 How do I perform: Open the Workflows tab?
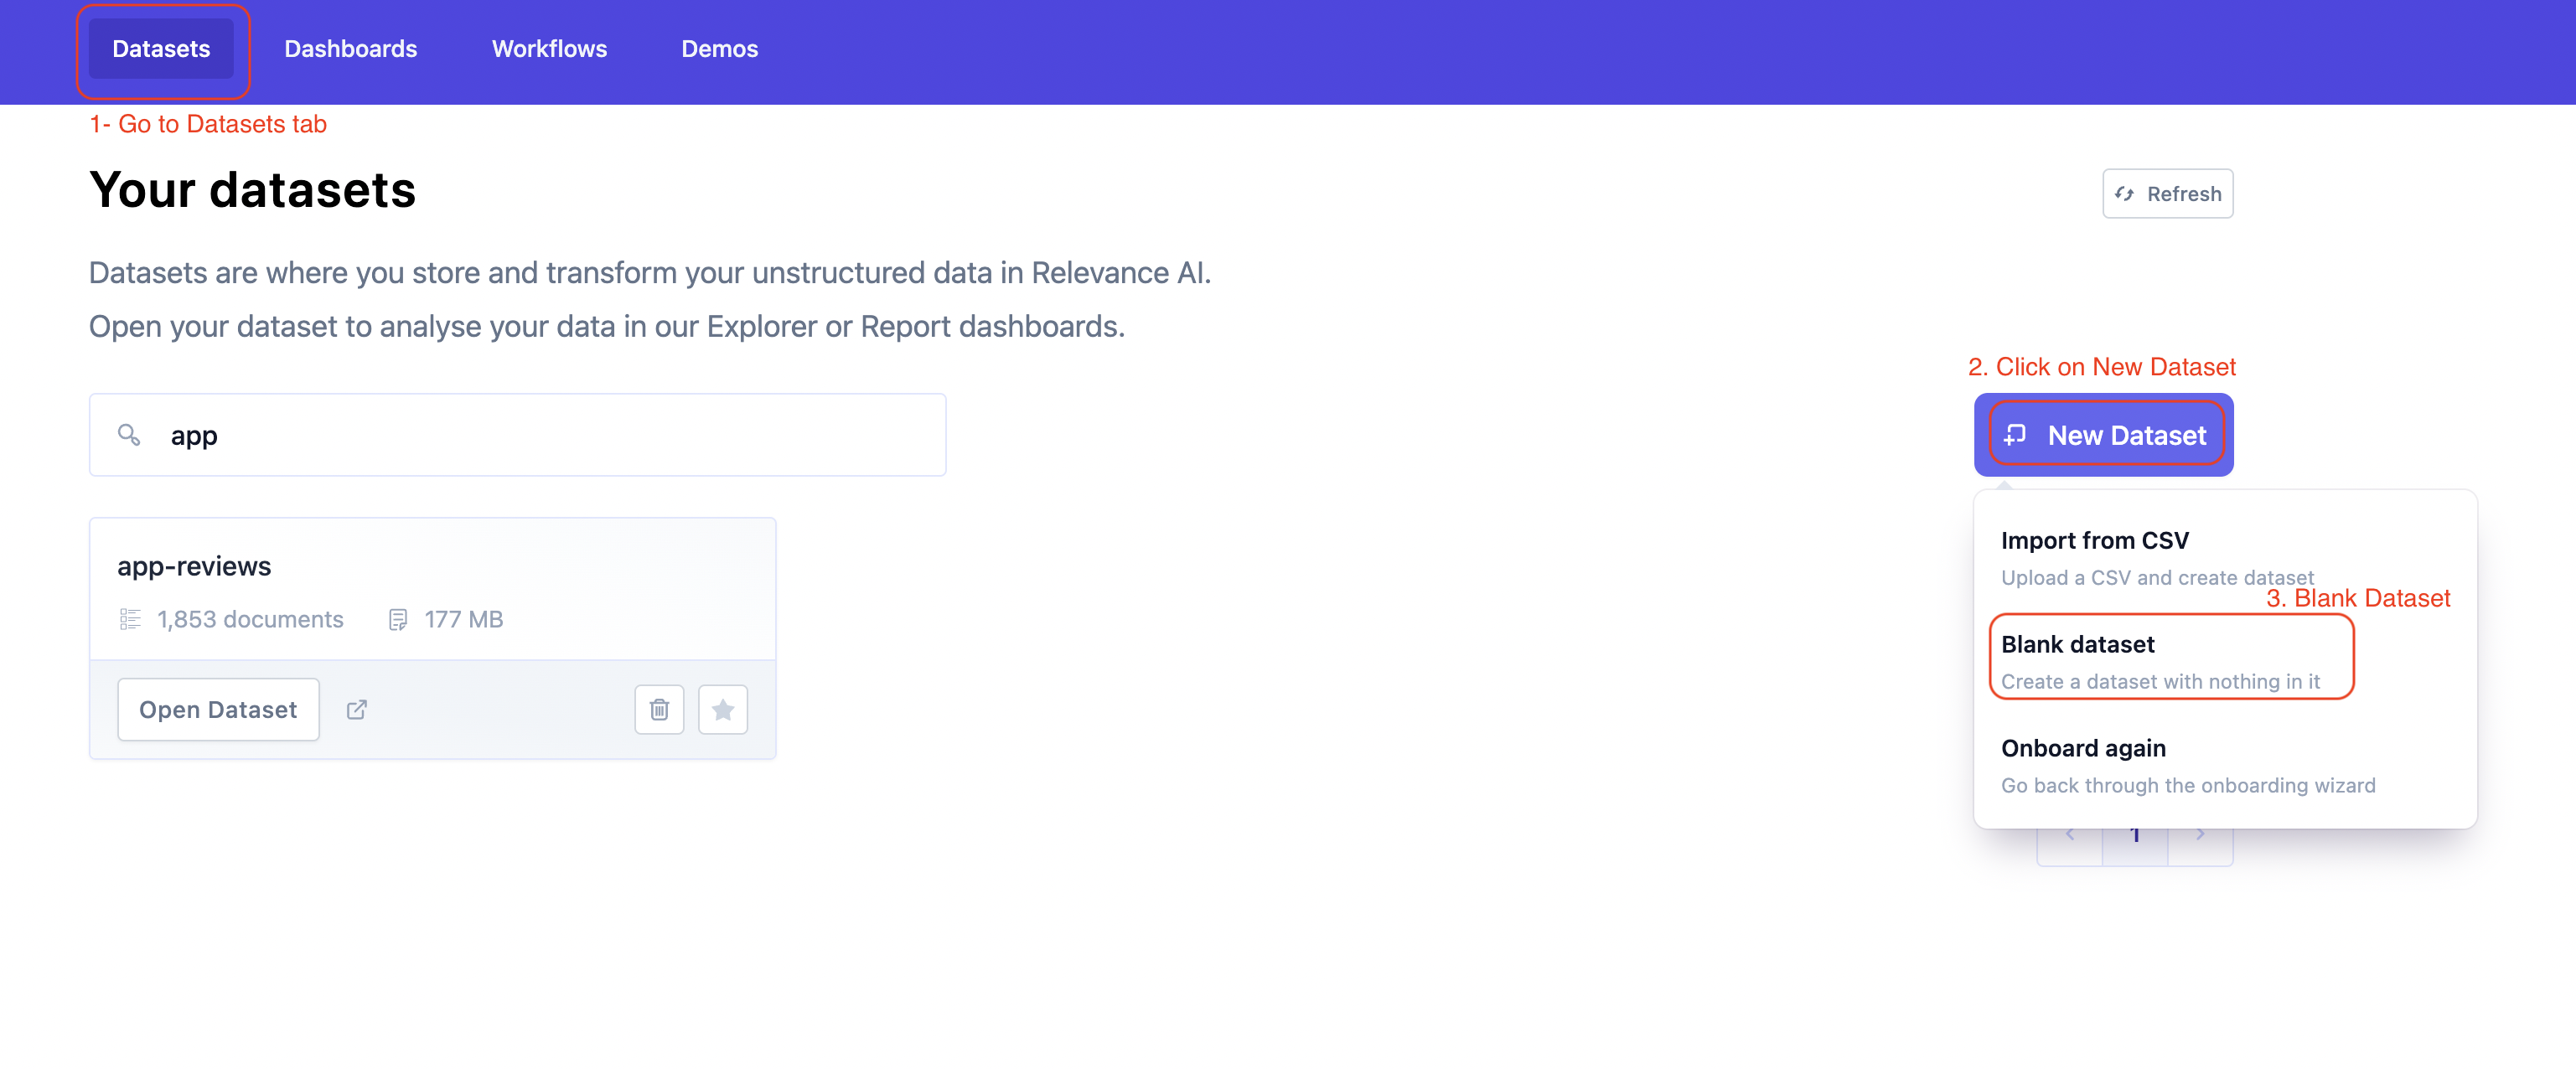(x=549, y=48)
